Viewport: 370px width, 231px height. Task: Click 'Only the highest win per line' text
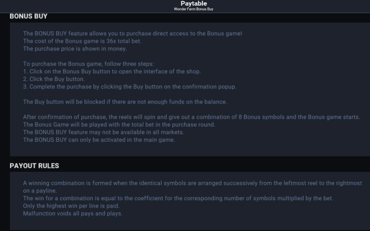pyautogui.click(x=71, y=206)
